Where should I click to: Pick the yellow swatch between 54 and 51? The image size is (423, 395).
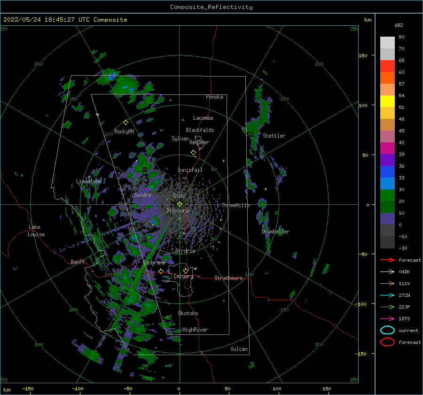coord(387,101)
